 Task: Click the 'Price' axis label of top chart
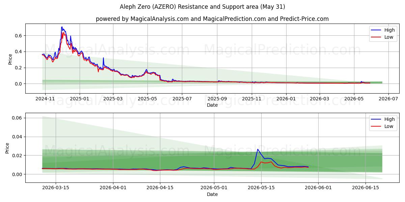[10, 59]
